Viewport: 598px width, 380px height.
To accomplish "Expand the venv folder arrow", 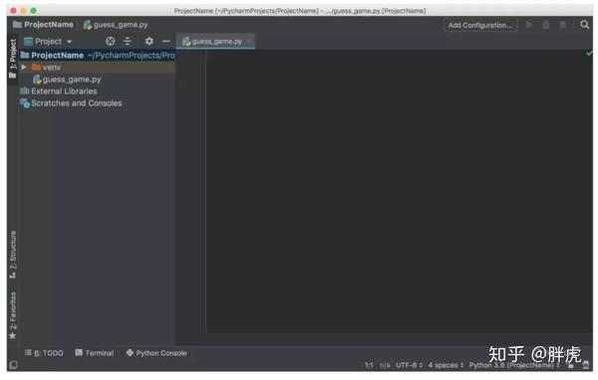I will pyautogui.click(x=24, y=67).
